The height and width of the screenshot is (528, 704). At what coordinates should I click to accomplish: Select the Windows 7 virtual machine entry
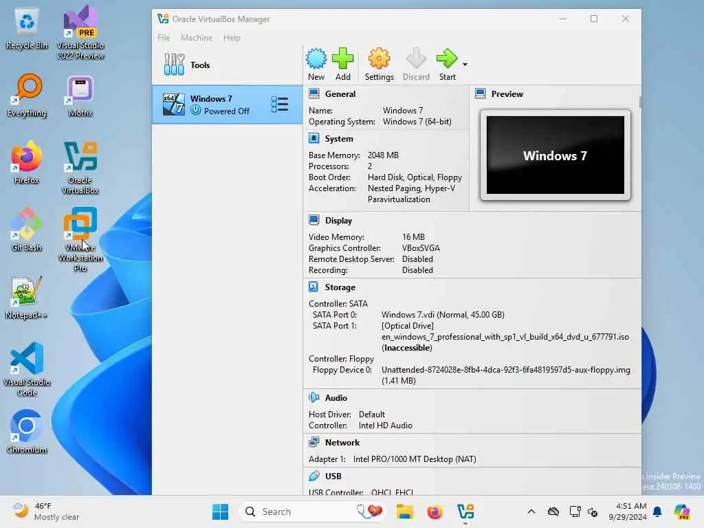(x=227, y=104)
